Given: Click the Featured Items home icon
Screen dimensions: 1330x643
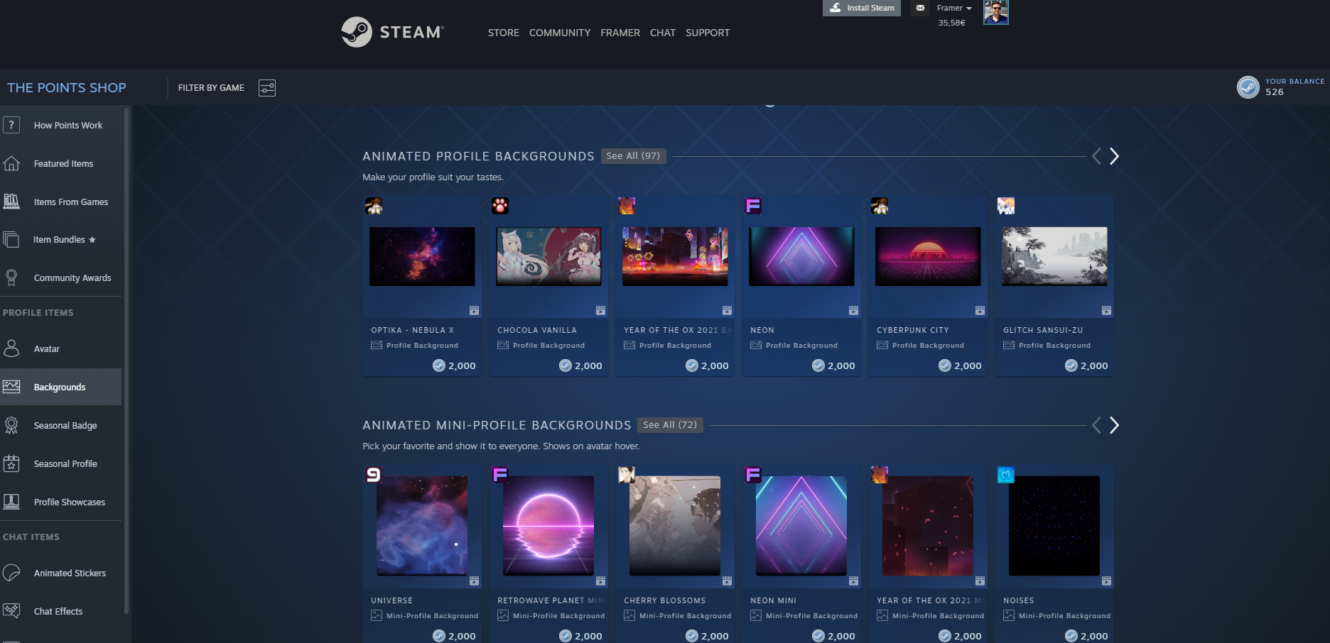Looking at the screenshot, I should point(11,163).
